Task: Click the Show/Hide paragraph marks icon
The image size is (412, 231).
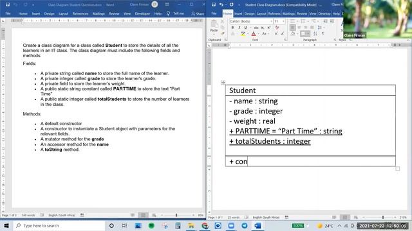Action: tap(323, 33)
